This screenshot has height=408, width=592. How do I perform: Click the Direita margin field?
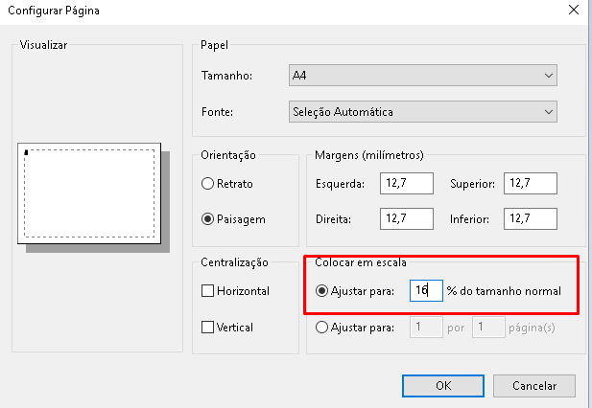click(x=407, y=218)
